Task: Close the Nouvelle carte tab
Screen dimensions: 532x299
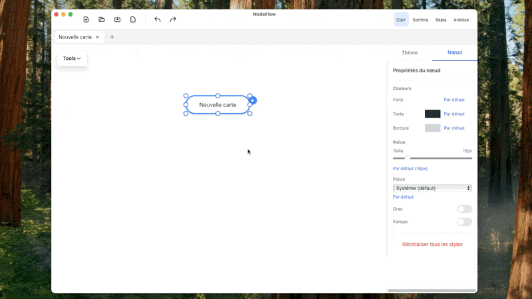Action: [98, 37]
